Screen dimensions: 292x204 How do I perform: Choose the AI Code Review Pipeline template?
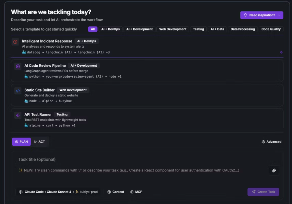click(x=147, y=71)
